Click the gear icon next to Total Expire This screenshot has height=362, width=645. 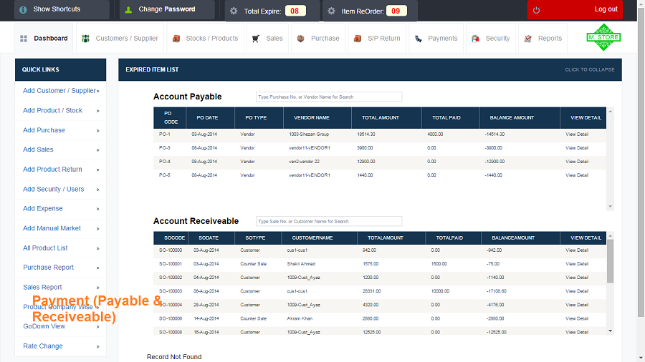[x=234, y=11]
